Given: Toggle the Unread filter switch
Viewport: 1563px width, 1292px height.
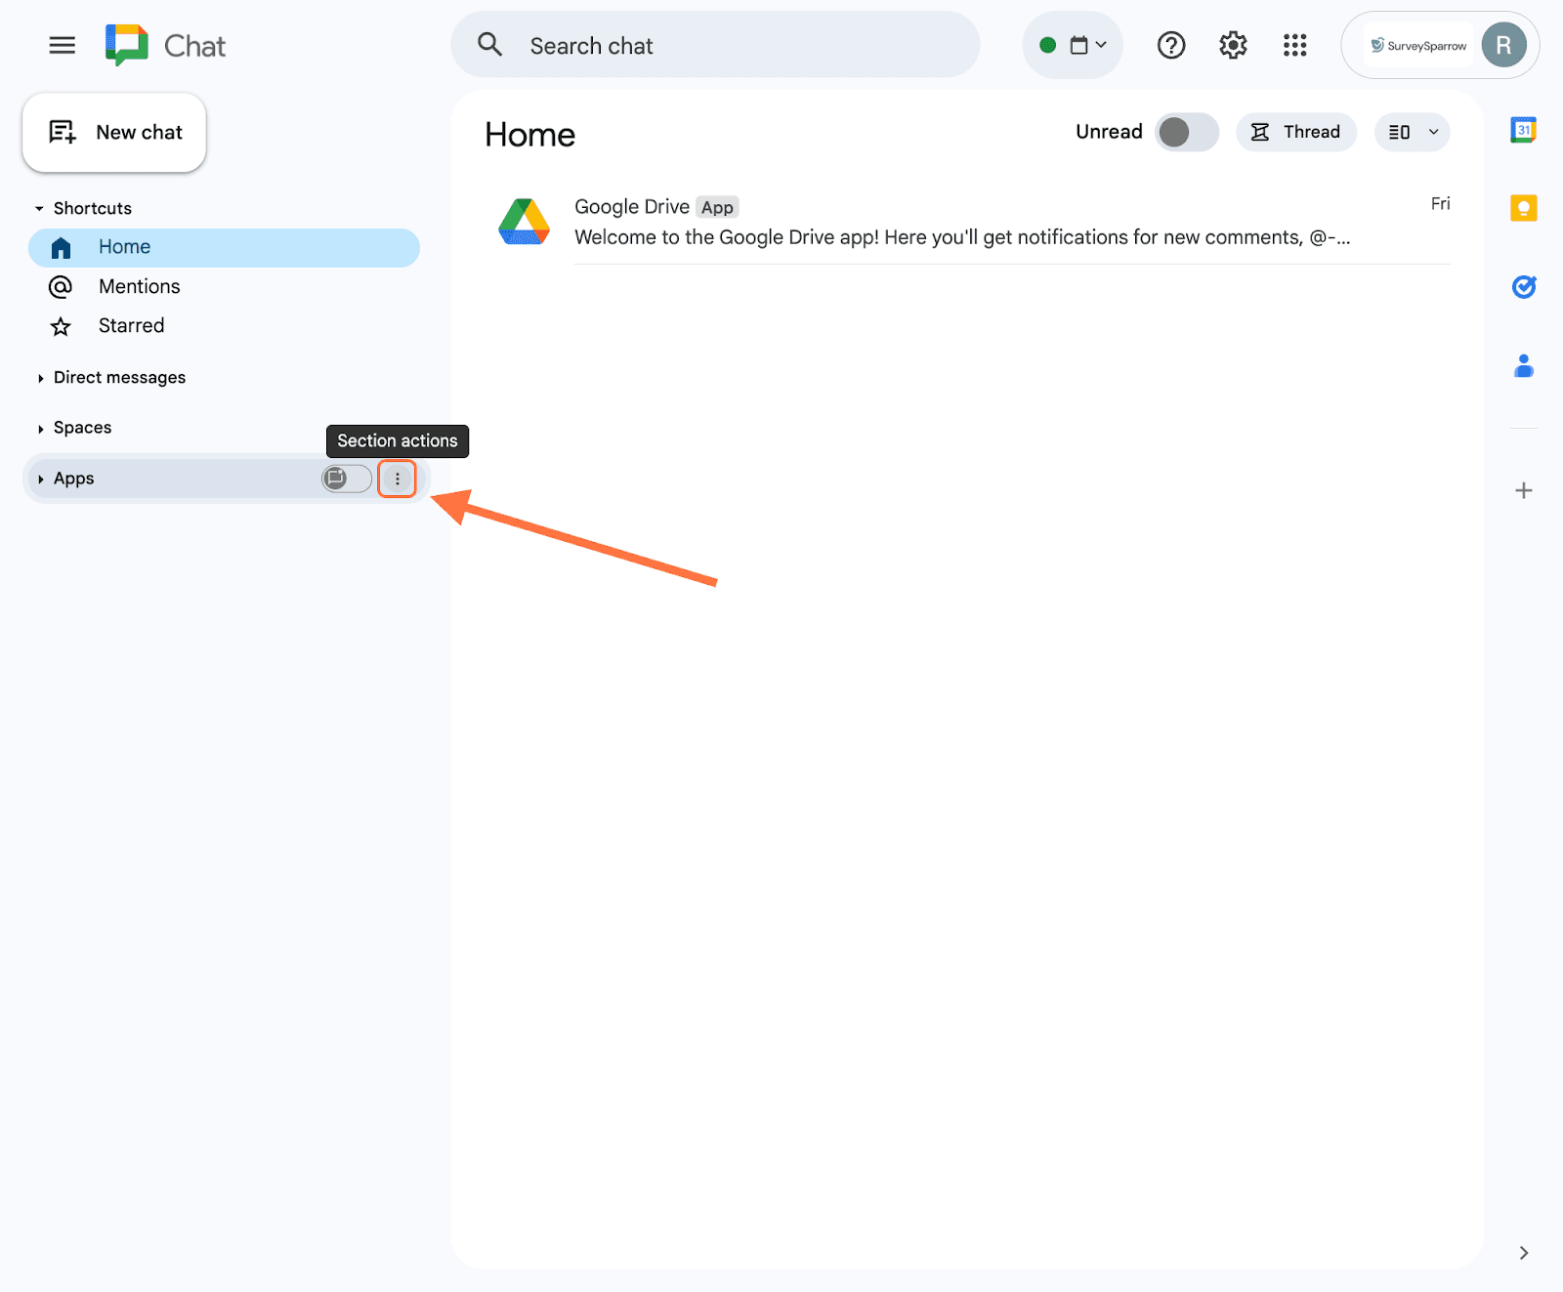Looking at the screenshot, I should click(x=1186, y=132).
